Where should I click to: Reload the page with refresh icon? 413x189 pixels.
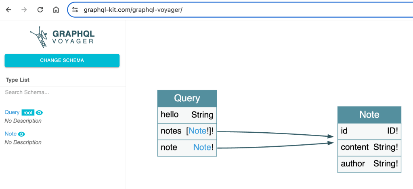[40, 10]
